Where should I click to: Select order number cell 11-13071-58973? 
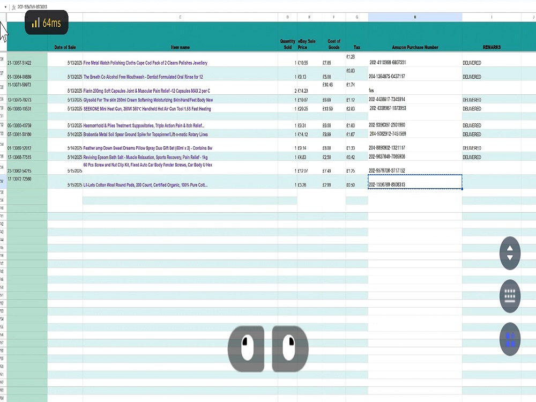pos(27,87)
